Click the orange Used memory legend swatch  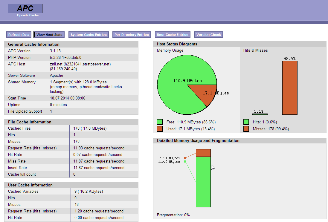[x=160, y=129]
